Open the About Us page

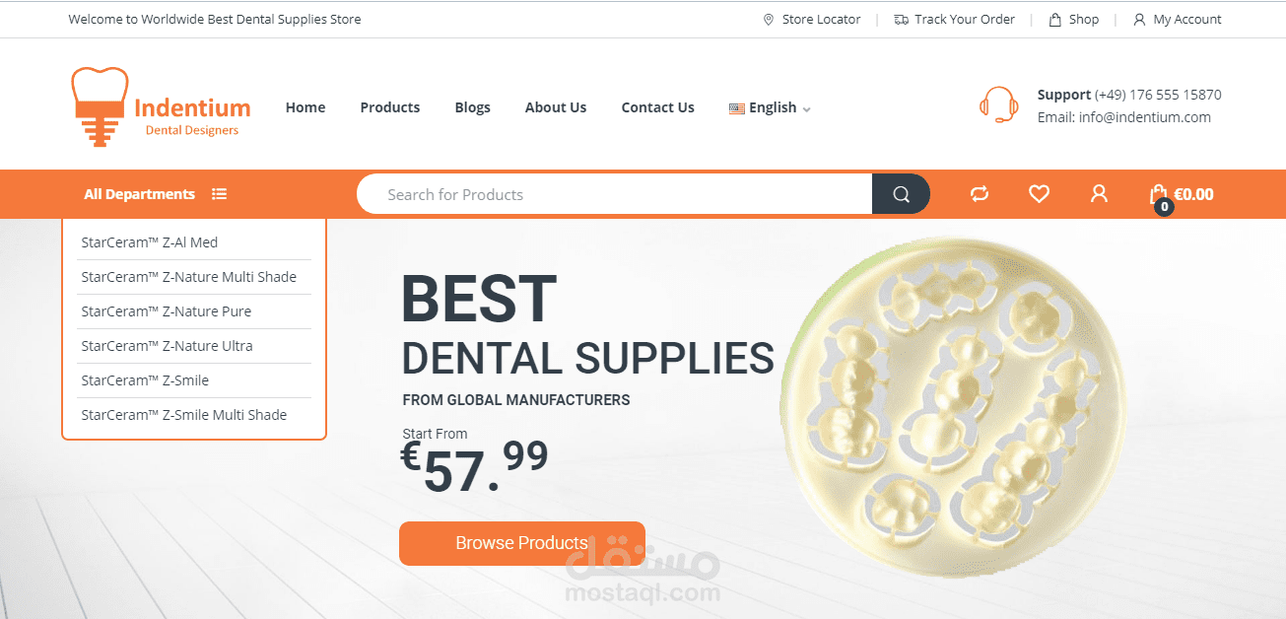pyautogui.click(x=556, y=107)
